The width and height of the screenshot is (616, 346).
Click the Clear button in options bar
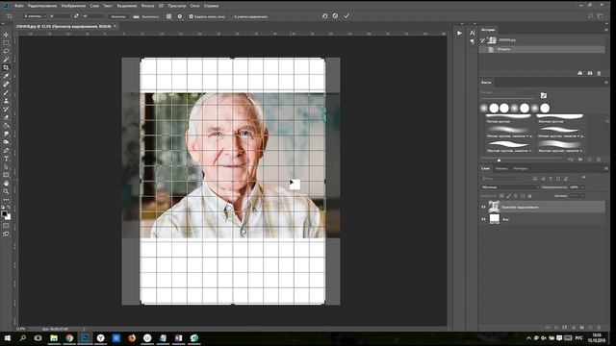pyautogui.click(x=118, y=16)
